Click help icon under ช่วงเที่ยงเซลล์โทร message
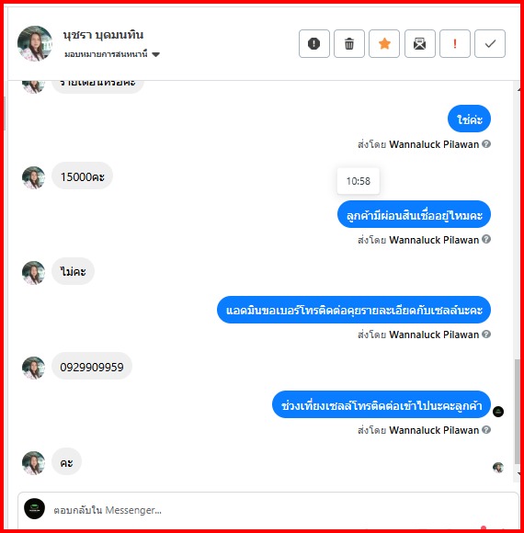This screenshot has width=524, height=533. (486, 430)
